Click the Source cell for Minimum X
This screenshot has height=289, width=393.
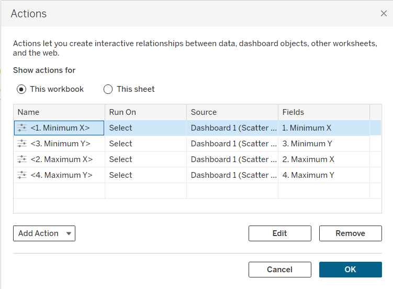tap(233, 128)
